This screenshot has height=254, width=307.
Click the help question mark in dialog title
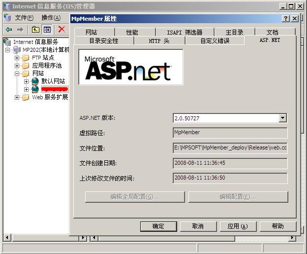[x=286, y=18]
